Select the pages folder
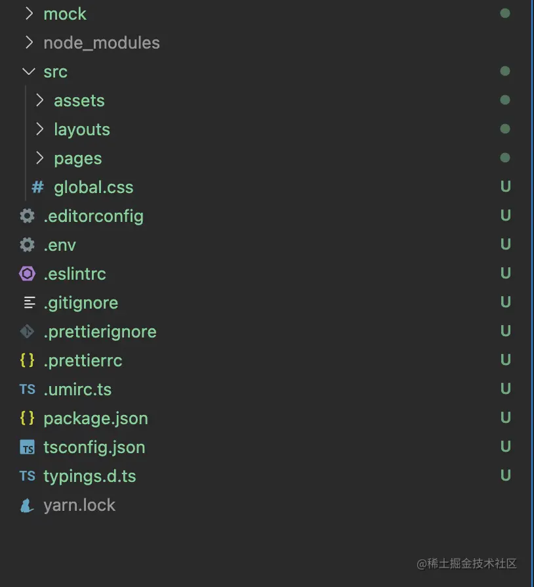Image resolution: width=534 pixels, height=587 pixels. [x=77, y=158]
